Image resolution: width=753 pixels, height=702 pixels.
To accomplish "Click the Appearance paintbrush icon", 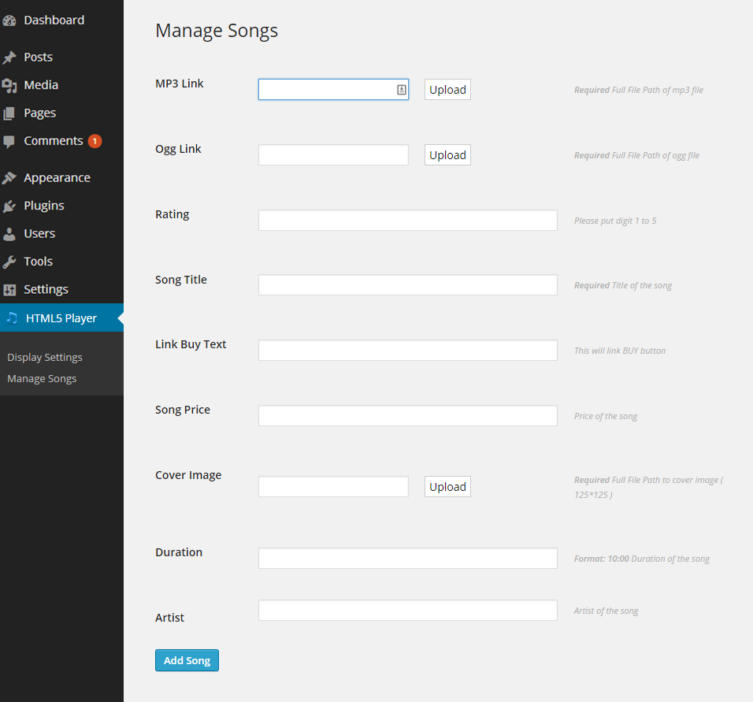I will (x=9, y=178).
